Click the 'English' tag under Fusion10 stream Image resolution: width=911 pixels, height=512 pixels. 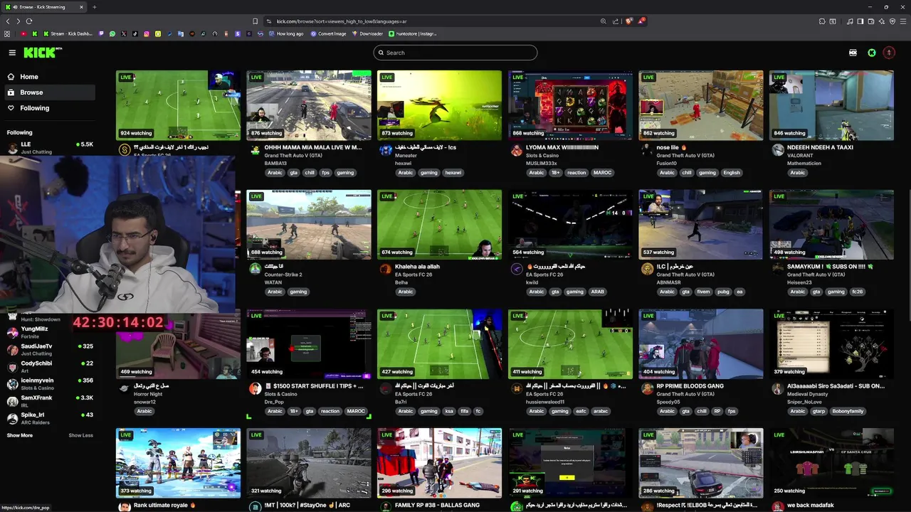[x=732, y=173]
